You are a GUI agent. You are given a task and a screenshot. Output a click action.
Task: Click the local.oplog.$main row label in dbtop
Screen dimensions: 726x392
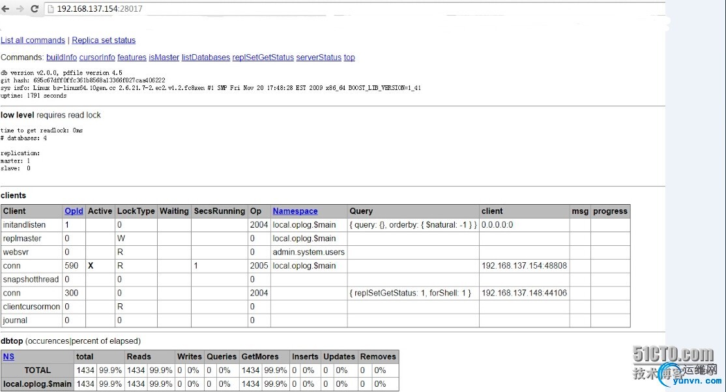(38, 384)
